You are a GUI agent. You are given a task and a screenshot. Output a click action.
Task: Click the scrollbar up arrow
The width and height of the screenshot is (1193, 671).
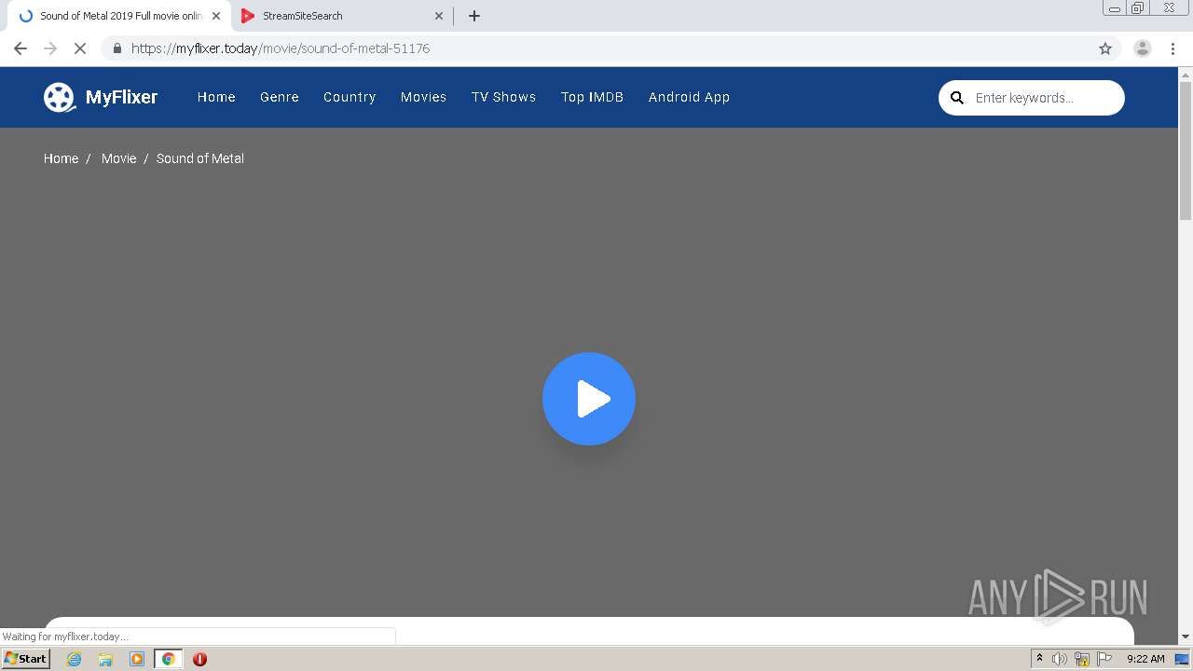pyautogui.click(x=1186, y=74)
